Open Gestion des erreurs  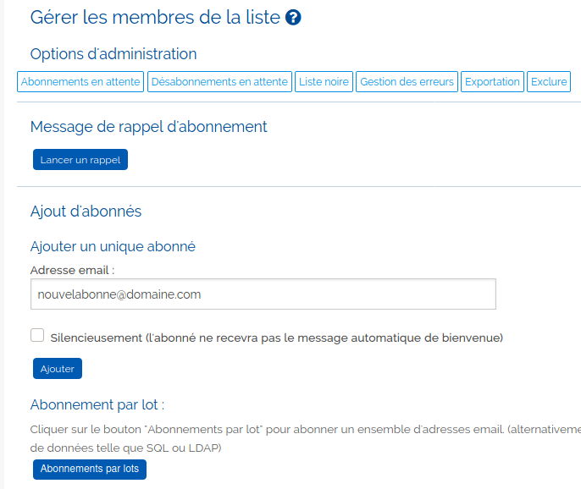click(407, 82)
